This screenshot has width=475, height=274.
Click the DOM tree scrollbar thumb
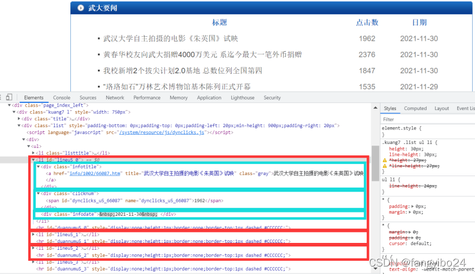pos(375,163)
